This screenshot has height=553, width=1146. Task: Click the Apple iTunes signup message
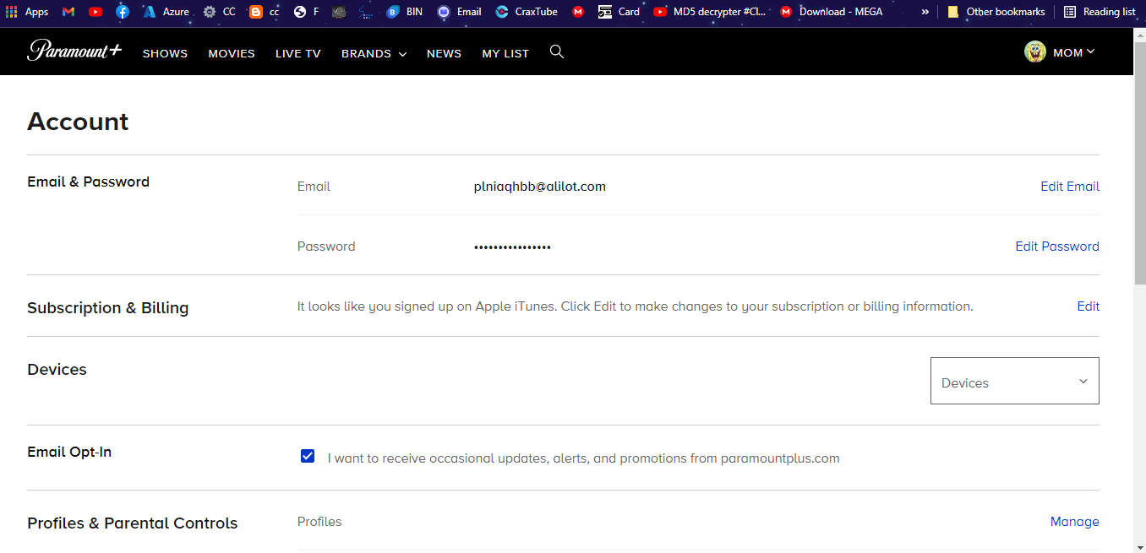(636, 306)
